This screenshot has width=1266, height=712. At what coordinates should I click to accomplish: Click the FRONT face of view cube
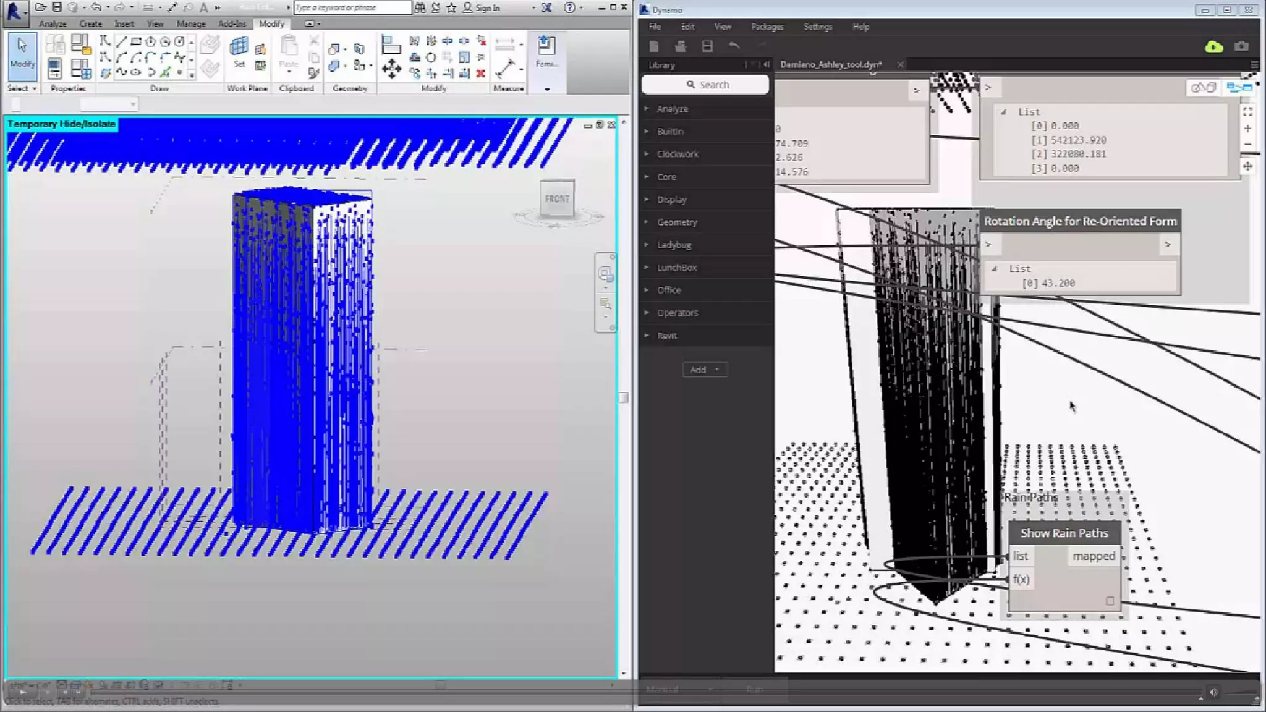point(557,198)
